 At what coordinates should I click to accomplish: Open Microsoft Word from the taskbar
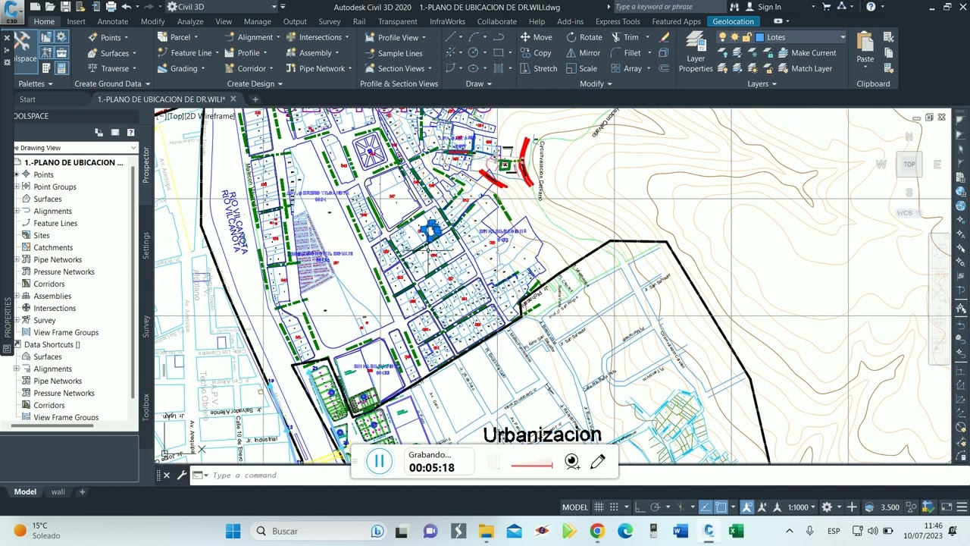click(681, 531)
